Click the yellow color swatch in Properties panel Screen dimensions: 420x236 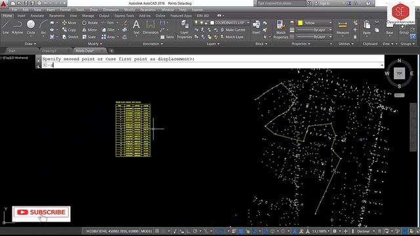[x=301, y=23]
